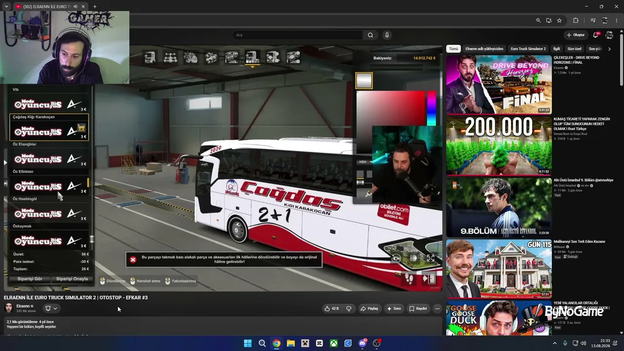Click the shopping cart icon on the selected skin

pos(81,128)
